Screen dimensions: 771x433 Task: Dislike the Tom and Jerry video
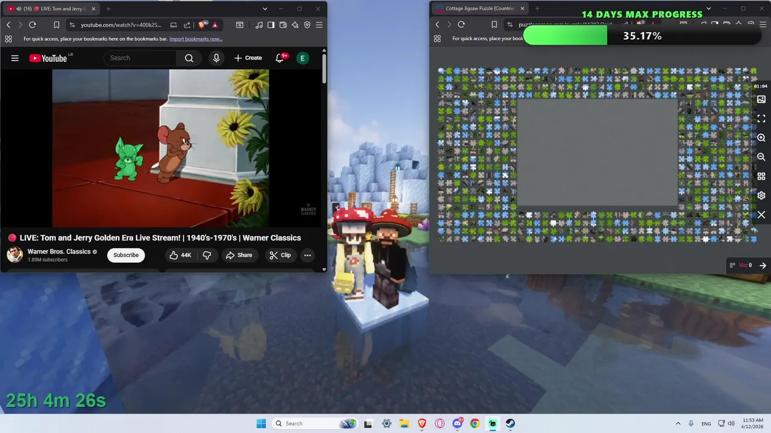click(x=207, y=255)
